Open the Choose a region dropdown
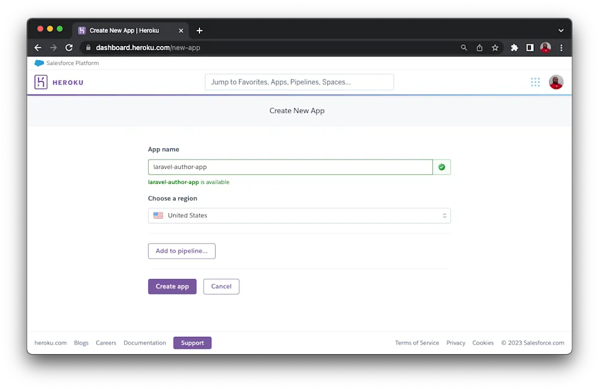This screenshot has width=599, height=390. click(x=299, y=215)
